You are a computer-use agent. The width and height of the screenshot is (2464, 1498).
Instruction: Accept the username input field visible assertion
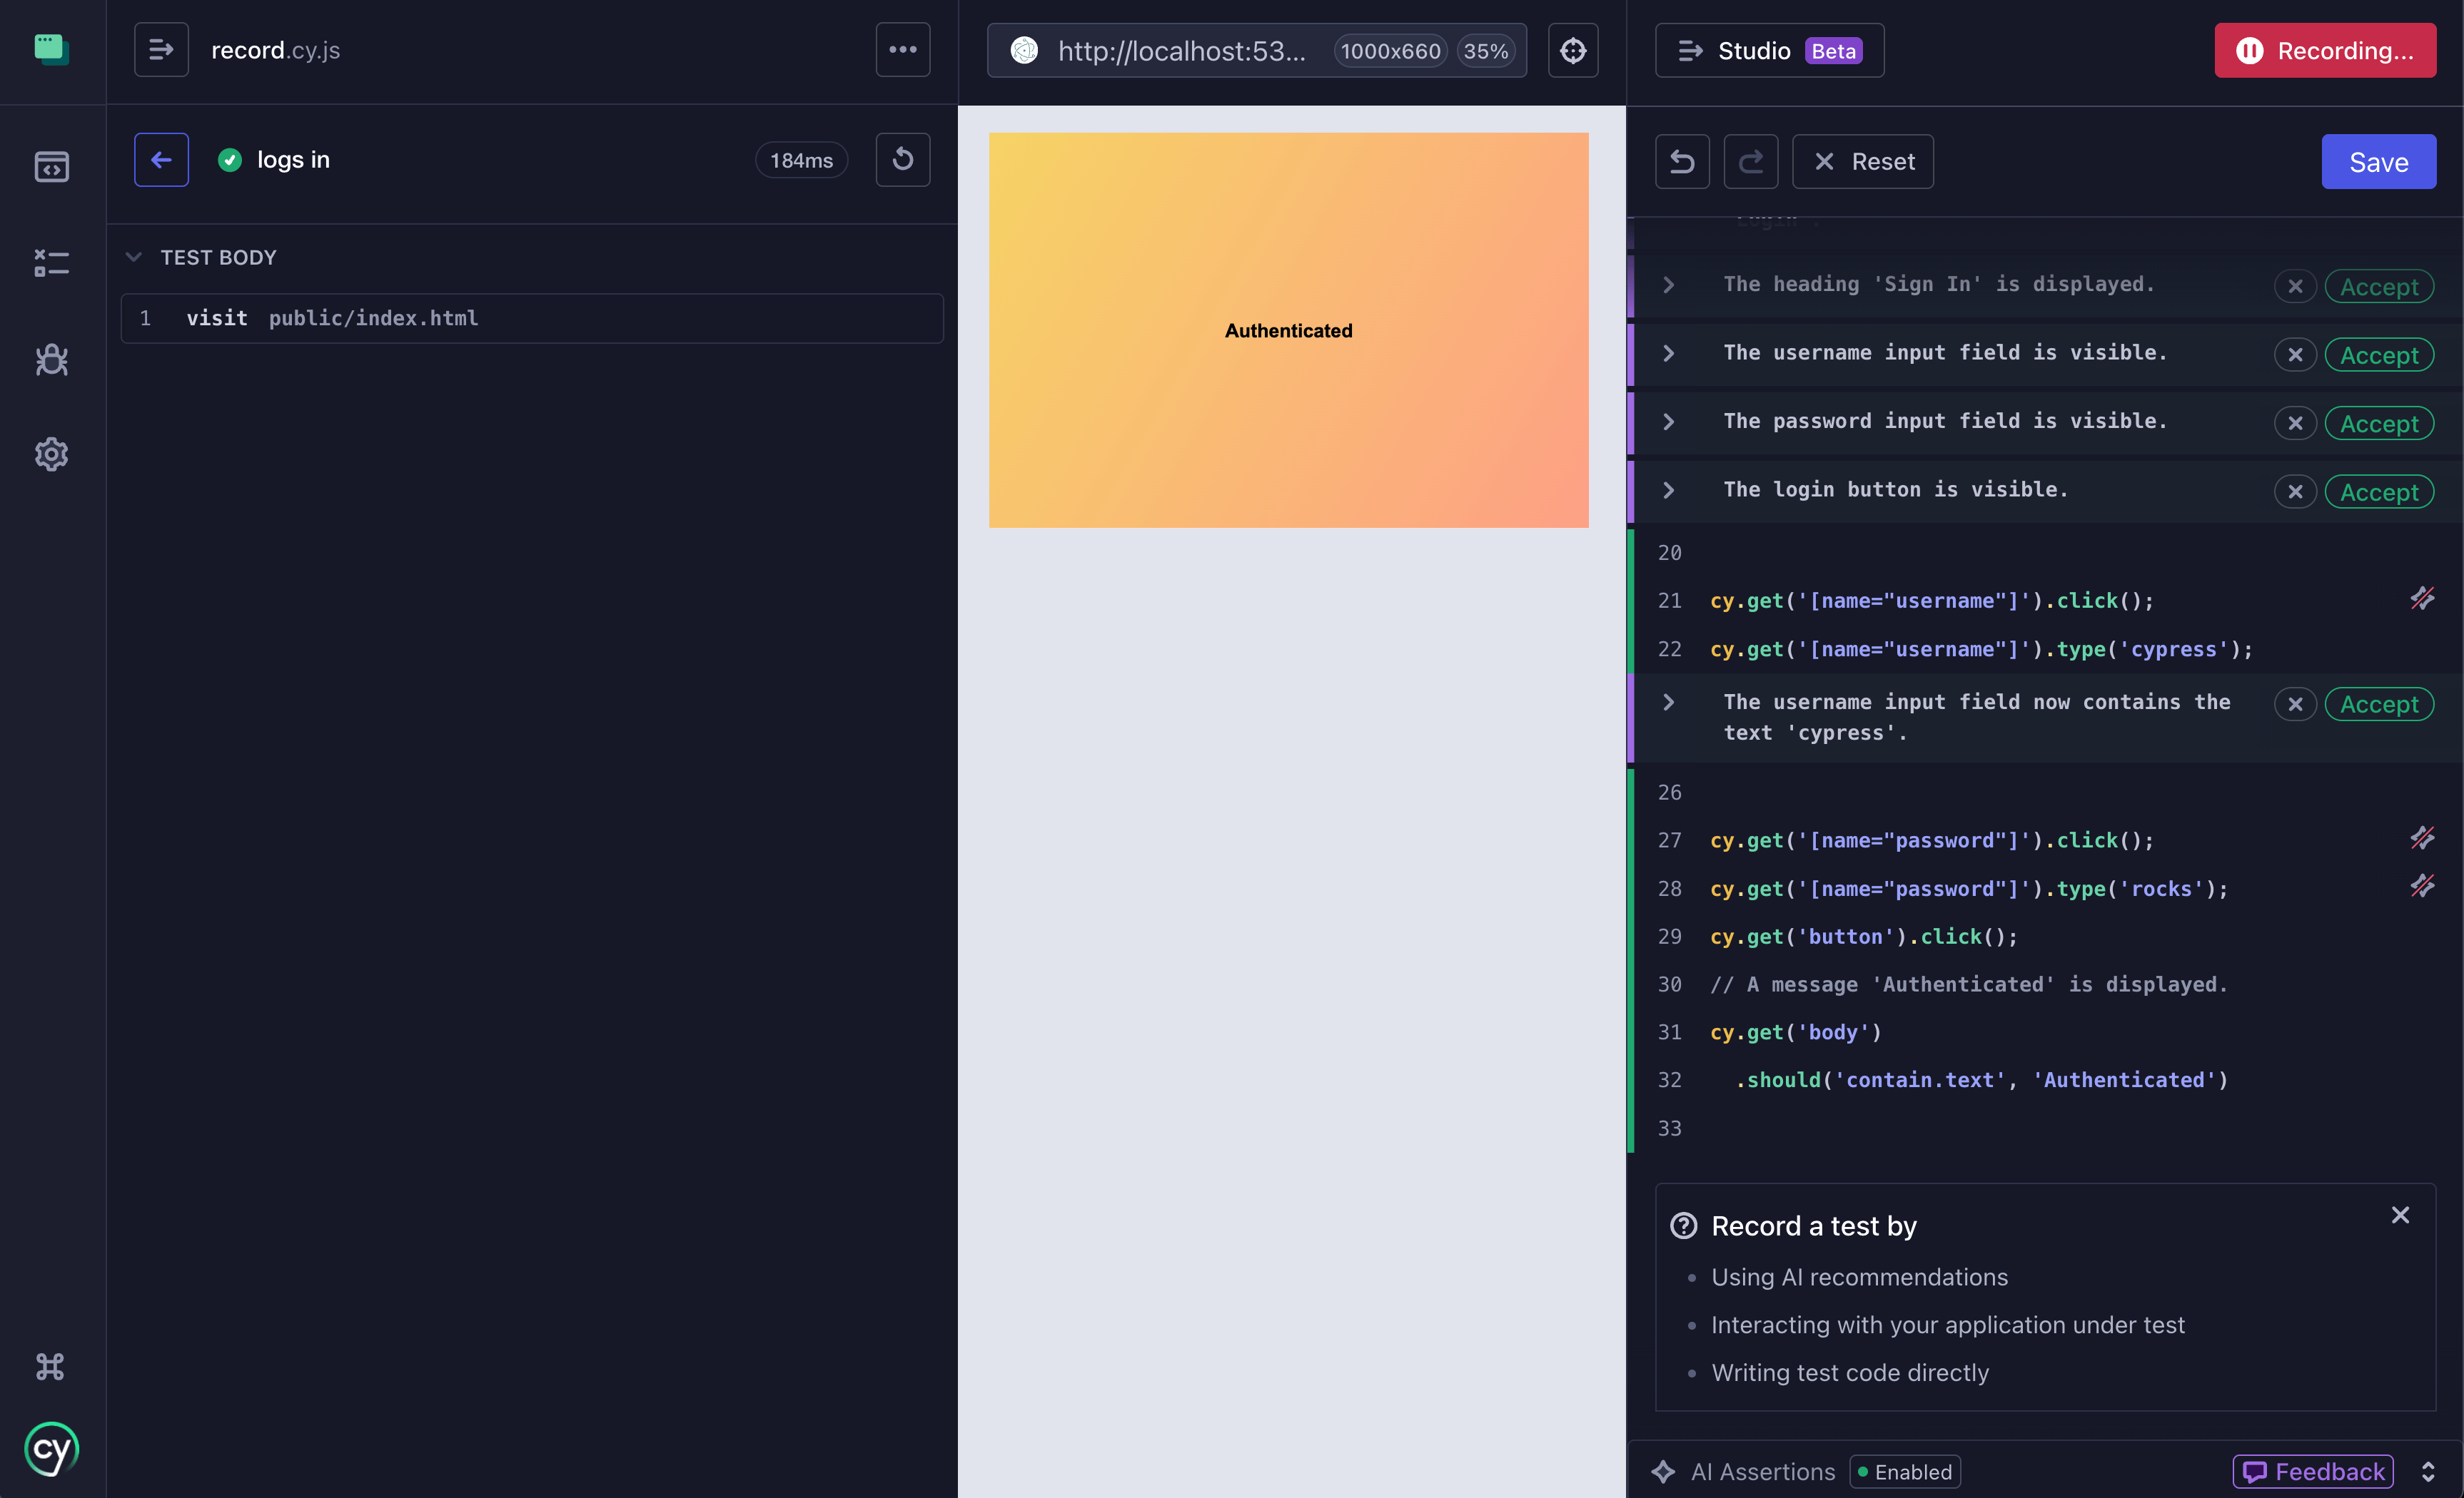pyautogui.click(x=2378, y=355)
